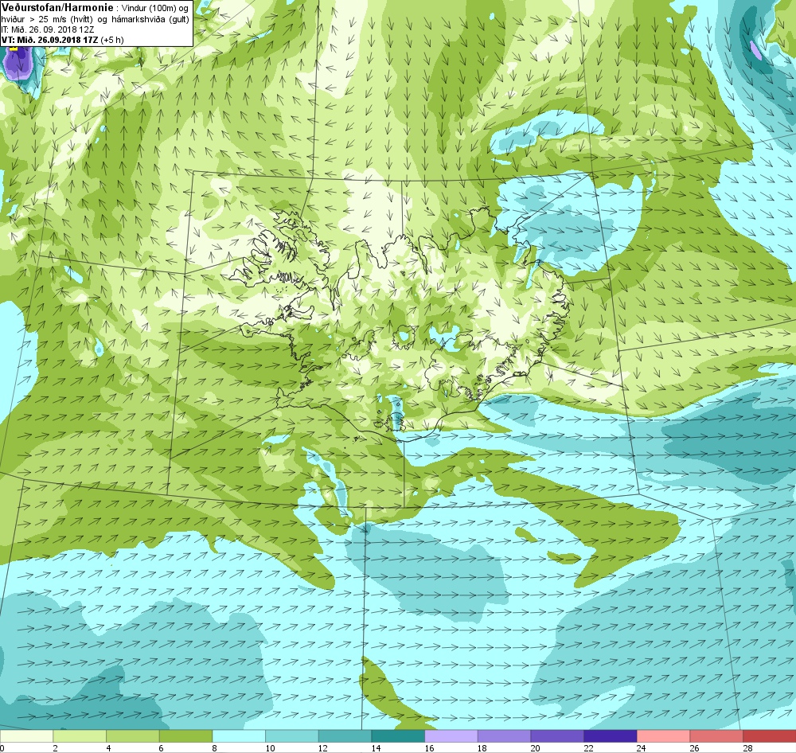Click the legend tick label "24"
796x753 pixels.
click(x=641, y=748)
